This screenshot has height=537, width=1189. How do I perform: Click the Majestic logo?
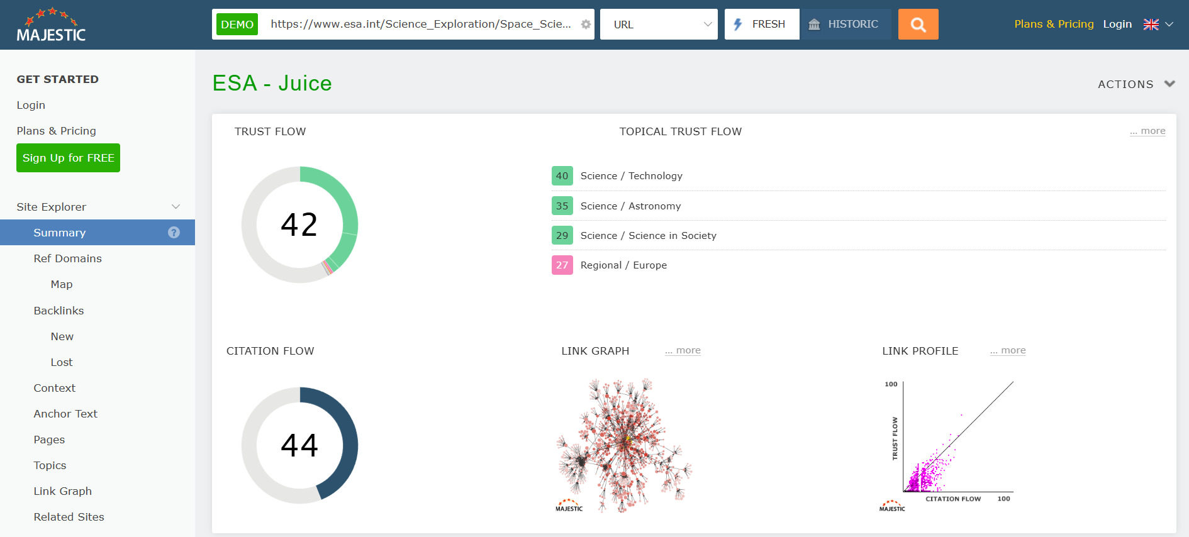51,25
